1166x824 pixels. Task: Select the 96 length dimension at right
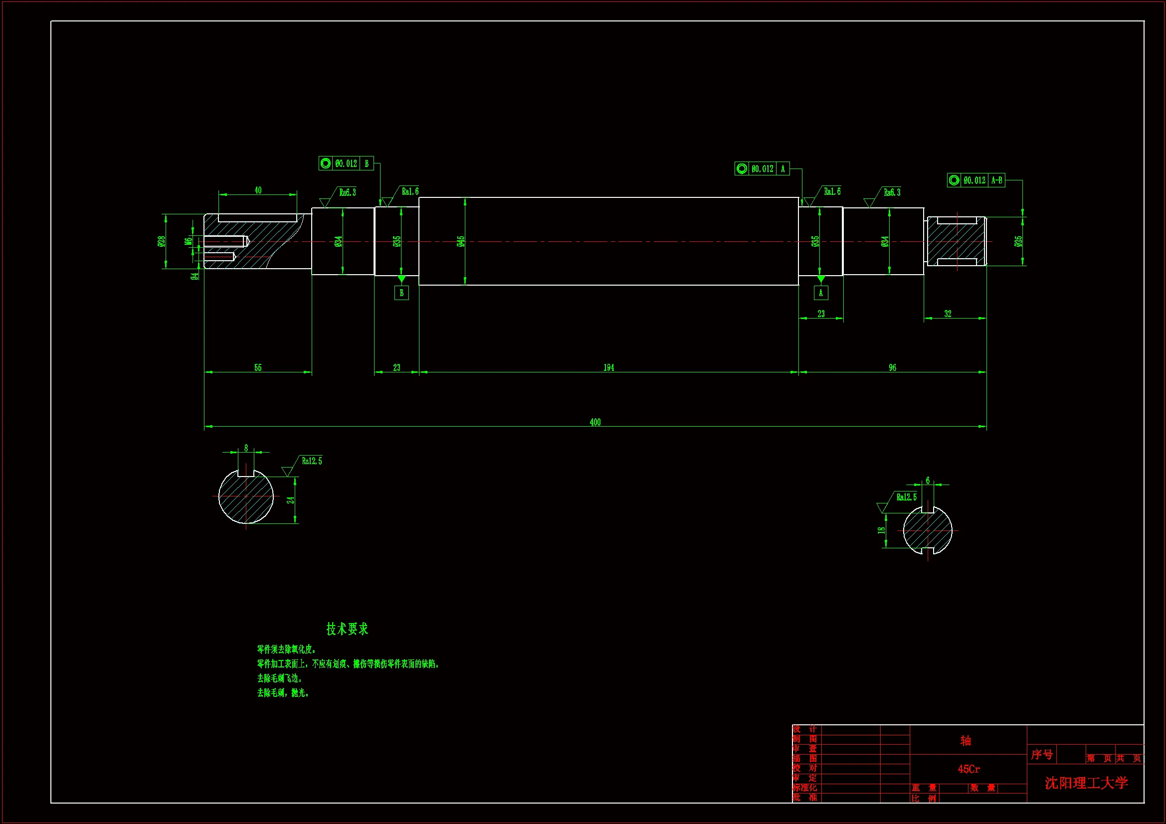pos(892,367)
